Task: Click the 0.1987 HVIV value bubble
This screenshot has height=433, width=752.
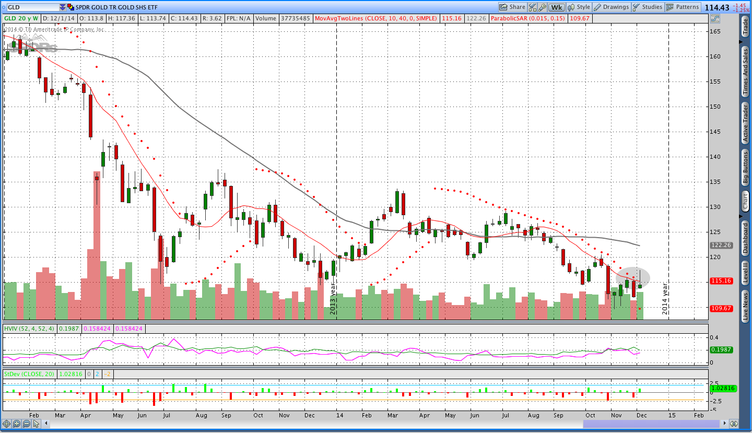Action: tap(722, 349)
